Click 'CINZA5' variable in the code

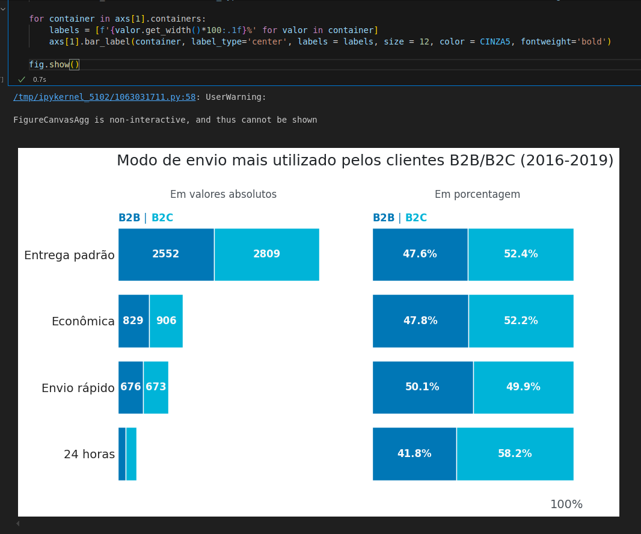(495, 41)
